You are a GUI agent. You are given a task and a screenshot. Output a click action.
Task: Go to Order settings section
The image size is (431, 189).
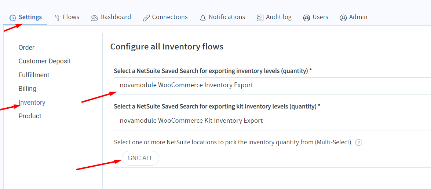click(26, 48)
